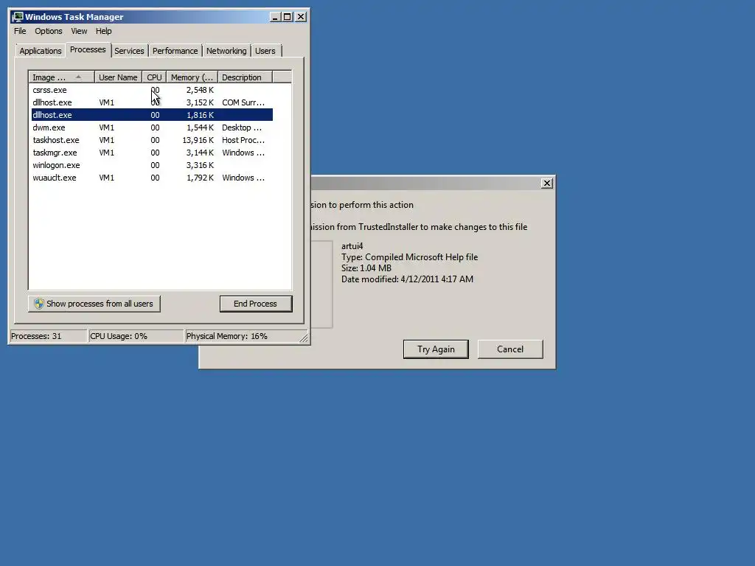Image resolution: width=755 pixels, height=566 pixels.
Task: Select the csrss.exe process row
Action: [152, 90]
